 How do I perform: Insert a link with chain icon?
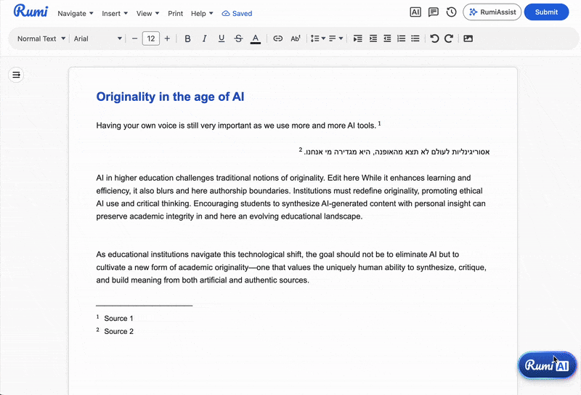(x=277, y=38)
